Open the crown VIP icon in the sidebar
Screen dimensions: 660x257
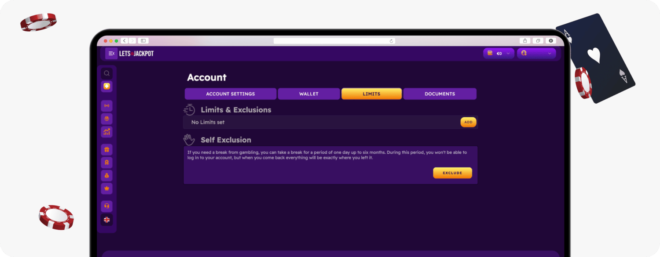pos(106,188)
